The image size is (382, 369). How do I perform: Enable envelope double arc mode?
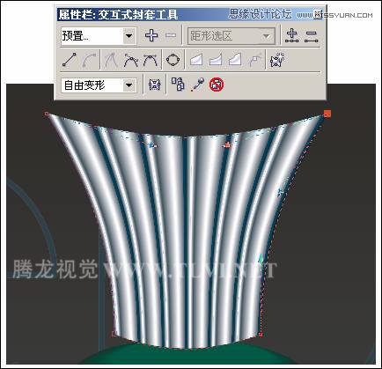[x=235, y=59]
